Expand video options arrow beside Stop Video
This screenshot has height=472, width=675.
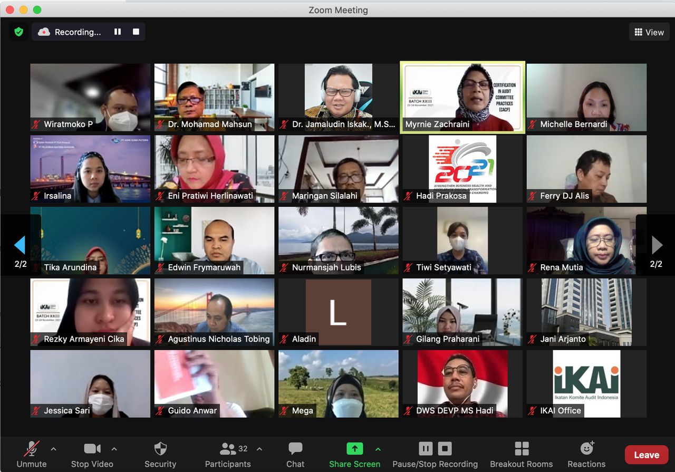pyautogui.click(x=114, y=449)
